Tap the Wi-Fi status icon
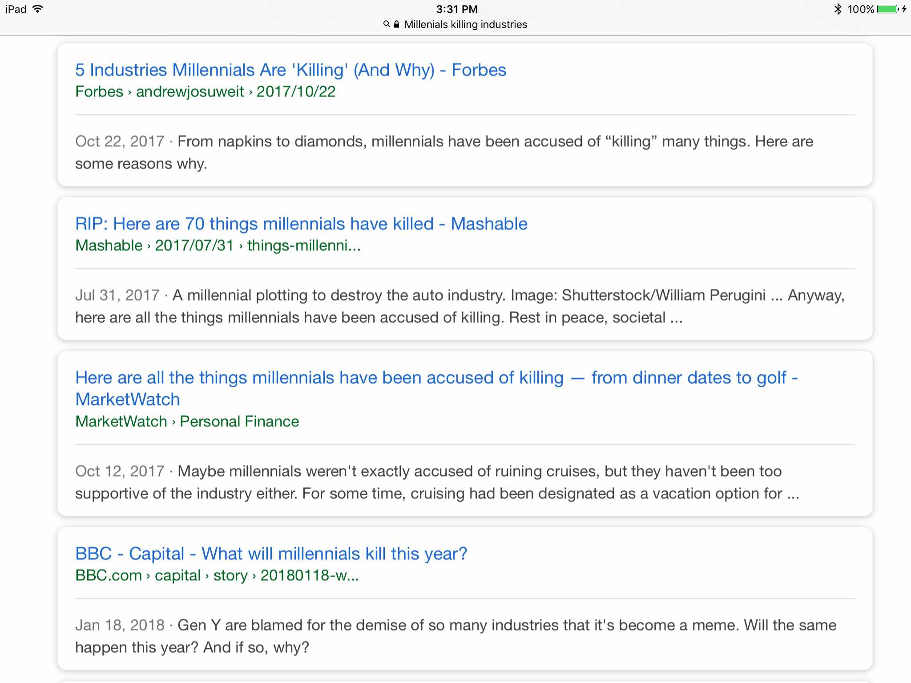Image resolution: width=911 pixels, height=683 pixels. [38, 9]
